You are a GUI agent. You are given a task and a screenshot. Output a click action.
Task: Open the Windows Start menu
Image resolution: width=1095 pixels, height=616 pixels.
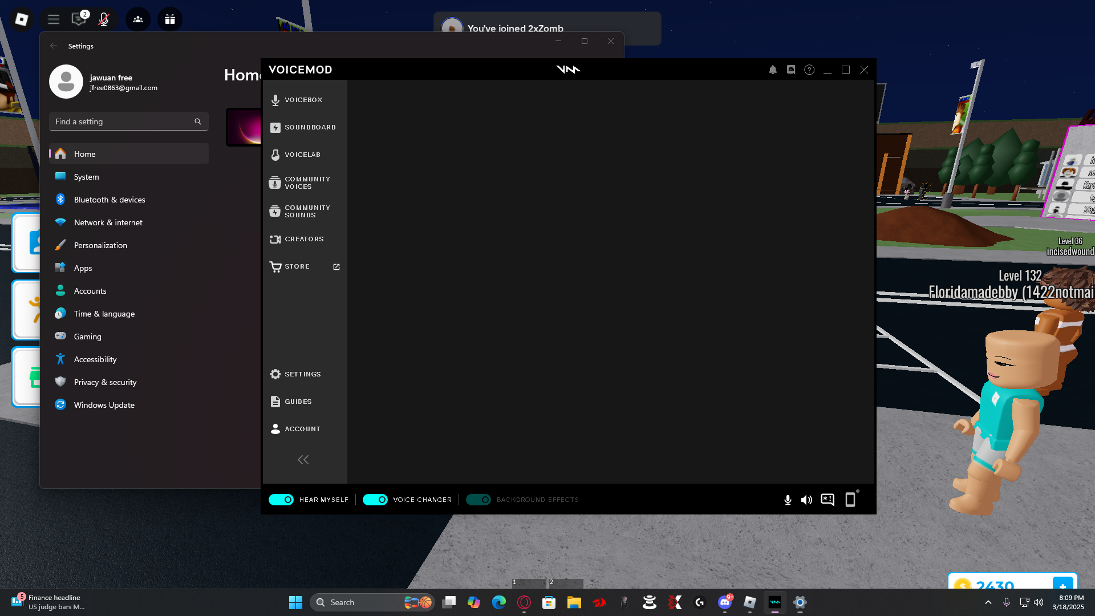[295, 602]
